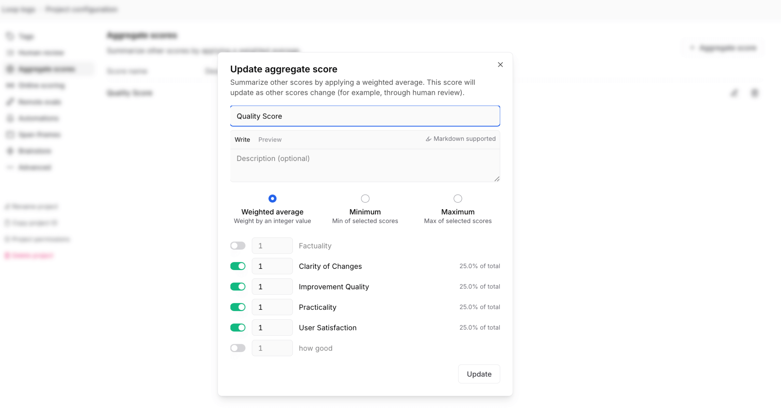This screenshot has width=781, height=416.
Task: Switch to the Preview tab
Action: pos(270,140)
